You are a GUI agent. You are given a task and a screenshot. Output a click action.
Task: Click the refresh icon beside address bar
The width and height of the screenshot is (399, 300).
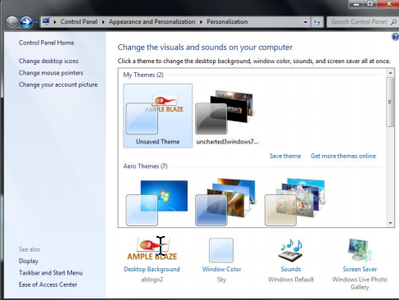coord(317,22)
